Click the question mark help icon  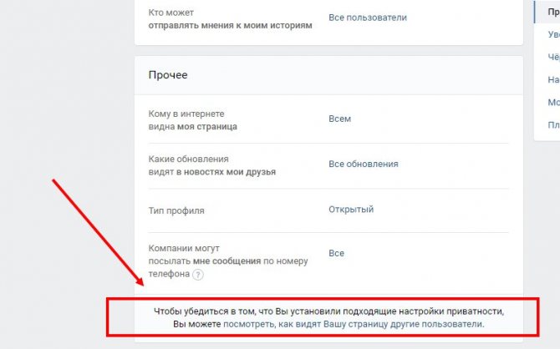point(198,274)
